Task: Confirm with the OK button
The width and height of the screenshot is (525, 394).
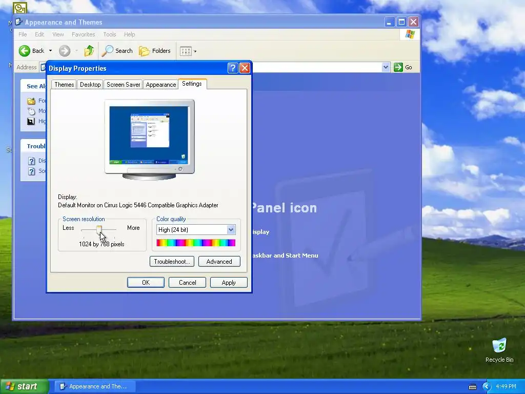Action: [146, 283]
